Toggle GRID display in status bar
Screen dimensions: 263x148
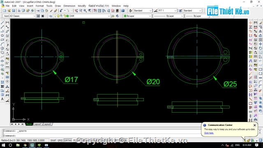(x=60, y=140)
